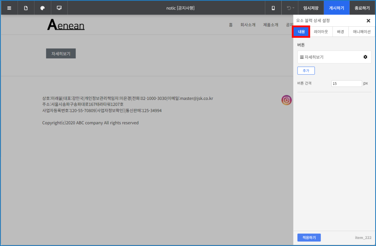The width and height of the screenshot is (376, 246).
Task: Select the 내용 tab
Action: (301, 32)
